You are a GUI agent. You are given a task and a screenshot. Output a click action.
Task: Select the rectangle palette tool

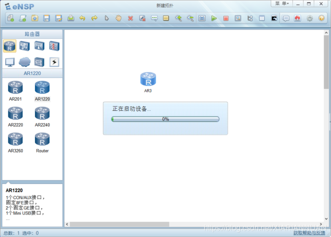(x=166, y=18)
